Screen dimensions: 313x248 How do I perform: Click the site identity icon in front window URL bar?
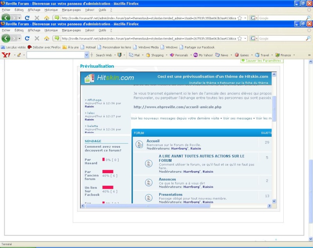pos(57,38)
